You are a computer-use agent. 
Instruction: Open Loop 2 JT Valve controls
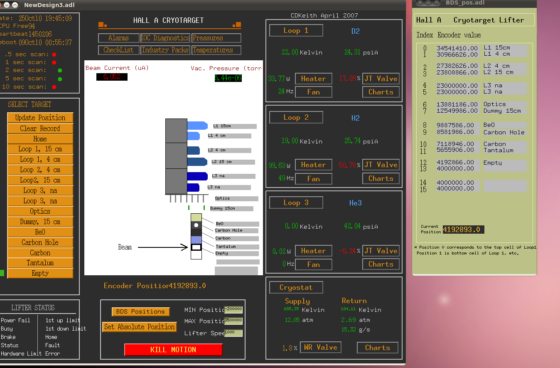(x=381, y=165)
